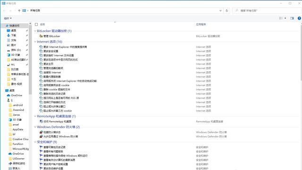Open the Manage BitLocker task icon
The image size is (302, 170).
pos(41,36)
